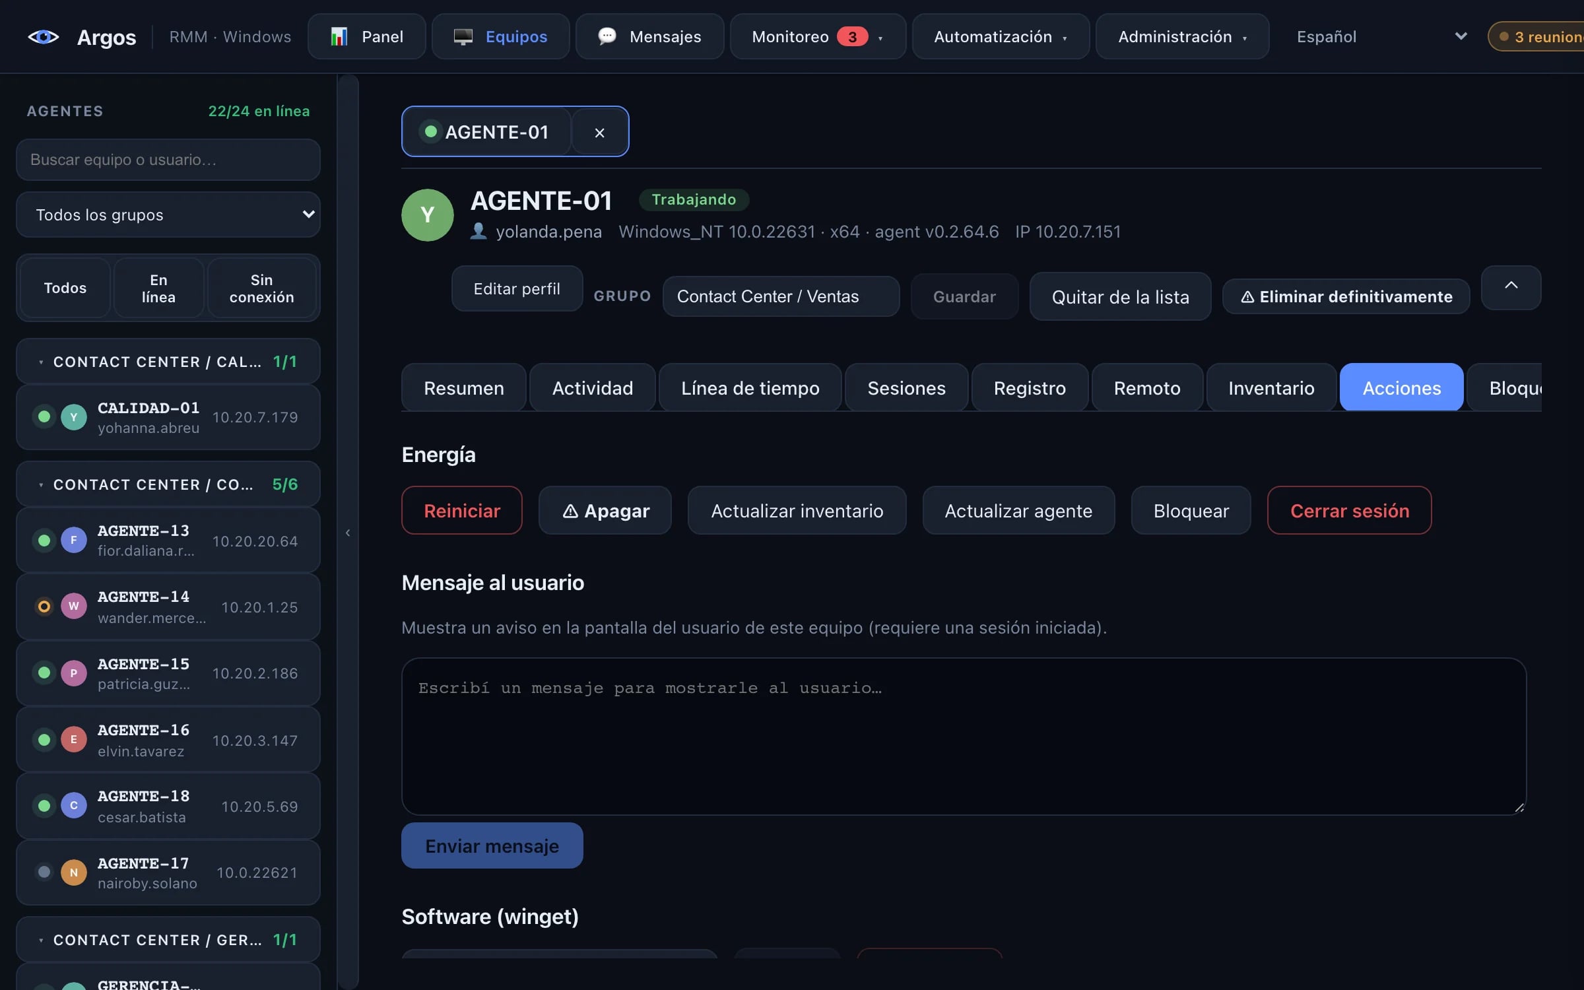Open the Contact Center / Ventas group dropdown
This screenshot has height=990, width=1584.
[781, 296]
